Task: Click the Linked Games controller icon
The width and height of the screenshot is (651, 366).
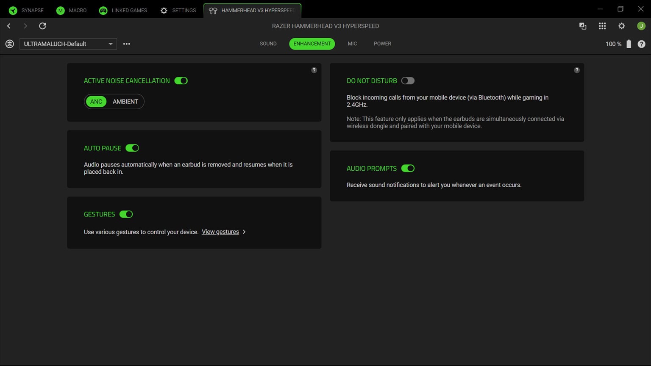Action: 103,11
